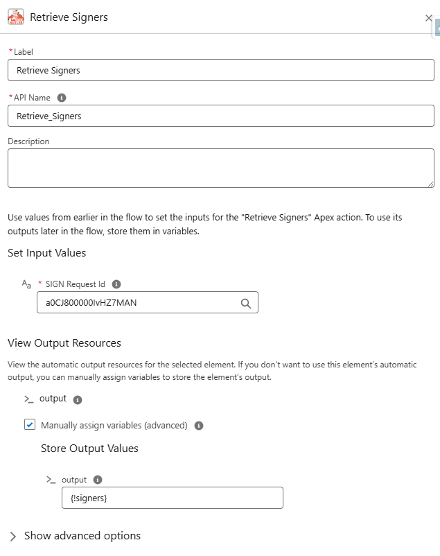Close the Retrieve Signers panel
The width and height of the screenshot is (440, 556).
(429, 18)
